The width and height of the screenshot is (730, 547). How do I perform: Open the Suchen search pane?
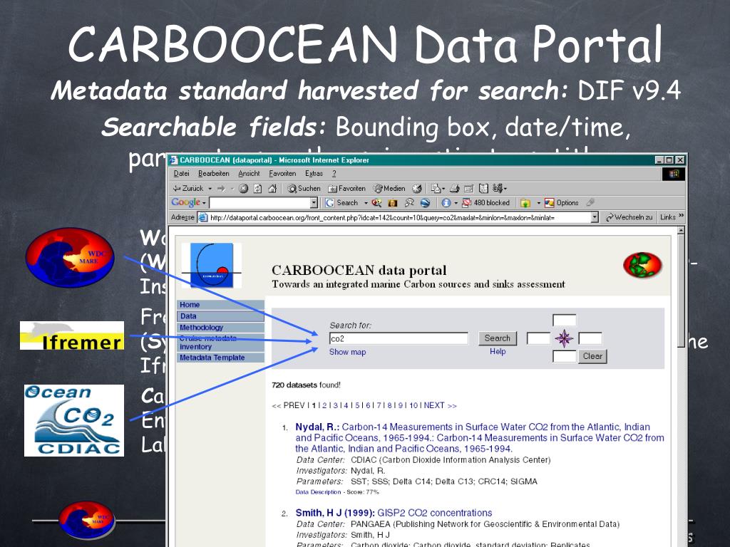[x=304, y=188]
